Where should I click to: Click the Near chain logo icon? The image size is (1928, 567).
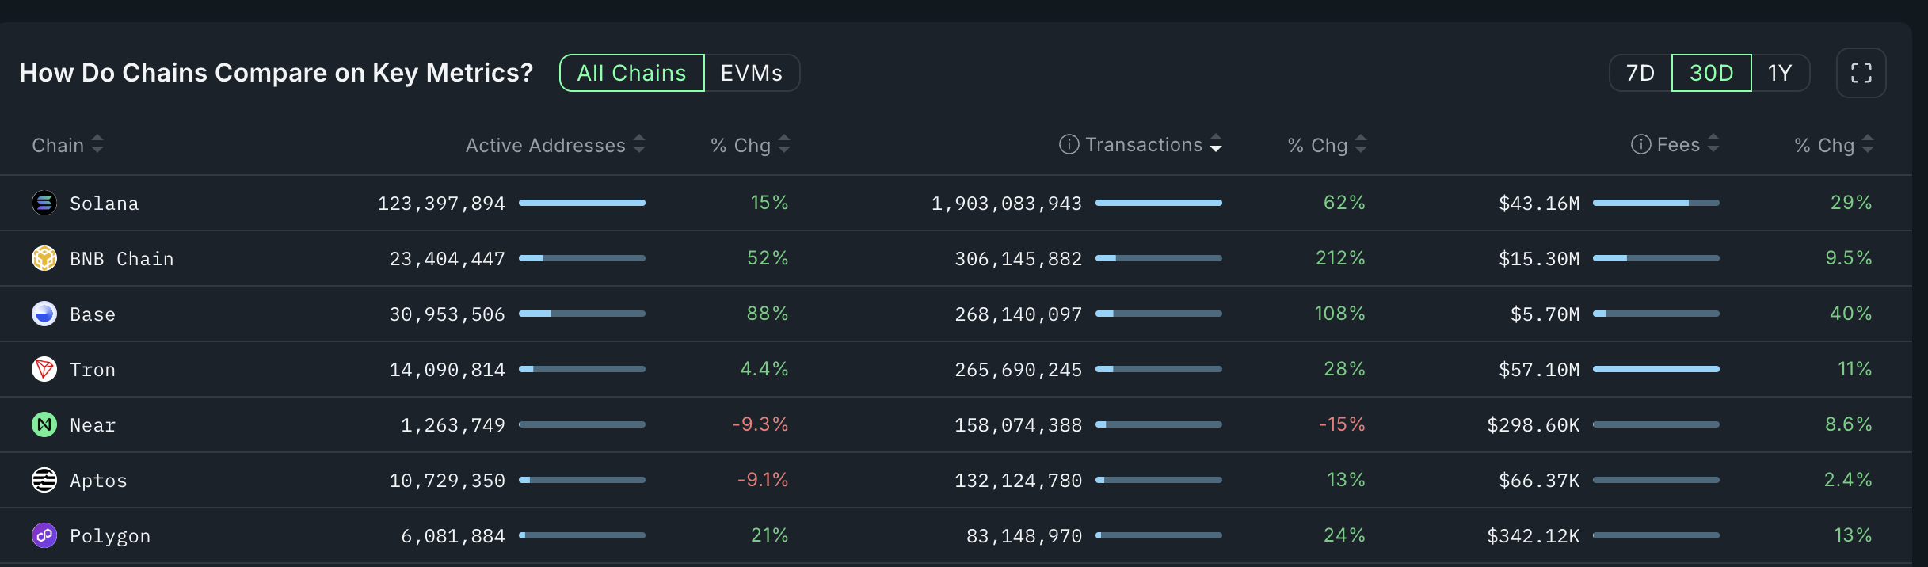click(44, 424)
